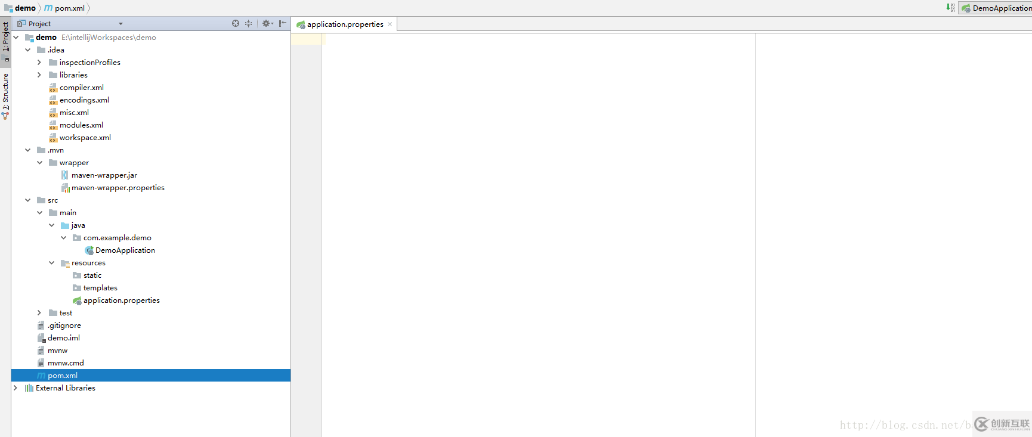Open the Project view selector dropdown
1032x437 pixels.
tap(120, 24)
